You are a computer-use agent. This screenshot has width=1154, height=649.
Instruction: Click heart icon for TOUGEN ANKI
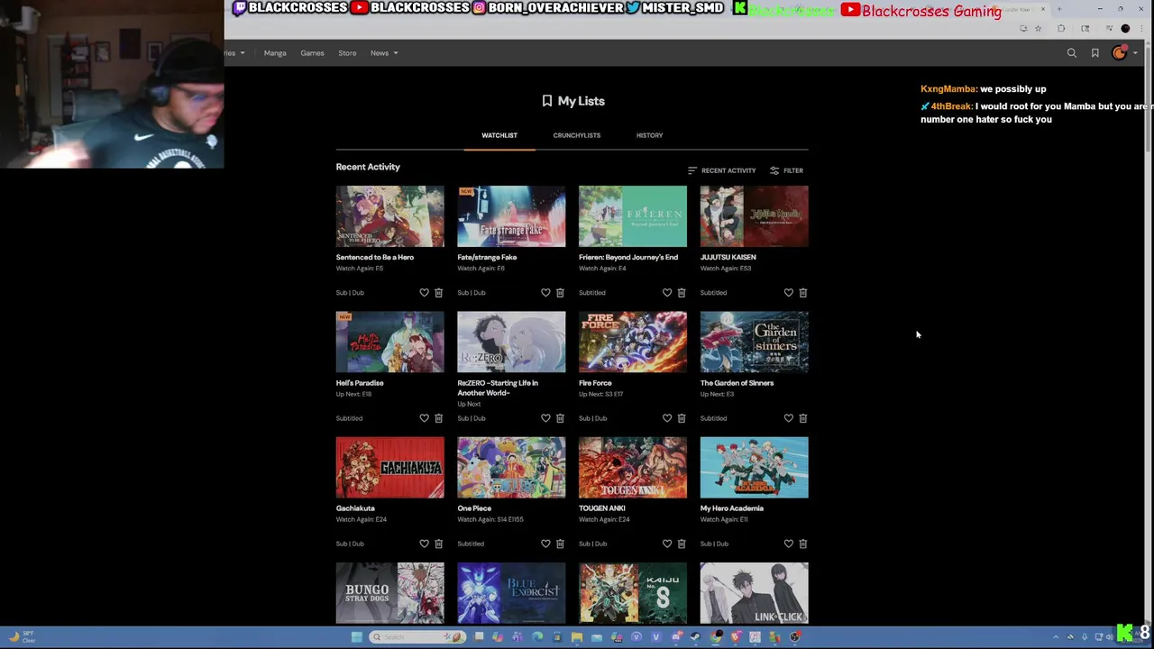[667, 544]
